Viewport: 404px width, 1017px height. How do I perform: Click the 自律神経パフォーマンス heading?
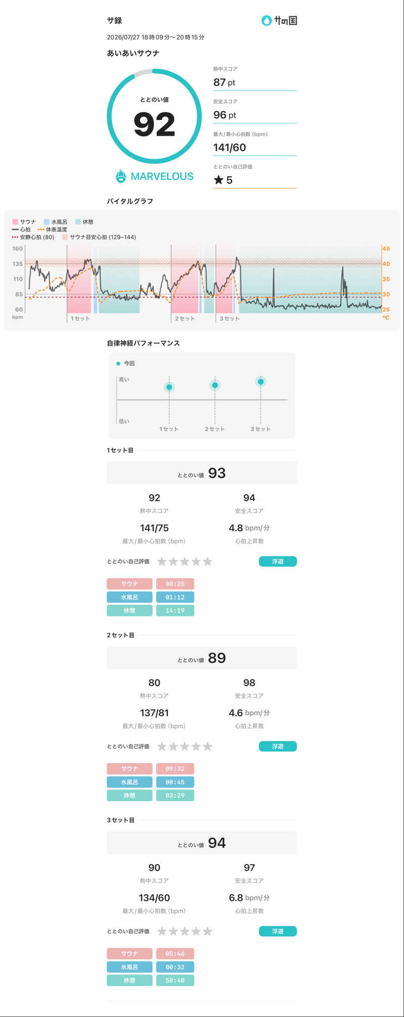tap(143, 343)
